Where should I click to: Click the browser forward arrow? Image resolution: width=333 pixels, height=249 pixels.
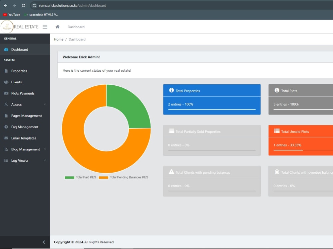pyautogui.click(x=14, y=6)
